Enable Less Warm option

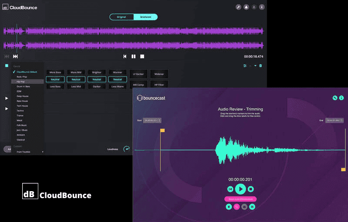coord(117,86)
